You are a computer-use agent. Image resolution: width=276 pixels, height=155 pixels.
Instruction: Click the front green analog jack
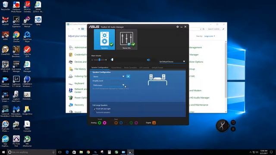tap(100, 123)
